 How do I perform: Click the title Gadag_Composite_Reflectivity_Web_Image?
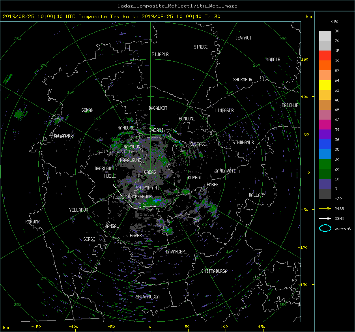(x=177, y=6)
